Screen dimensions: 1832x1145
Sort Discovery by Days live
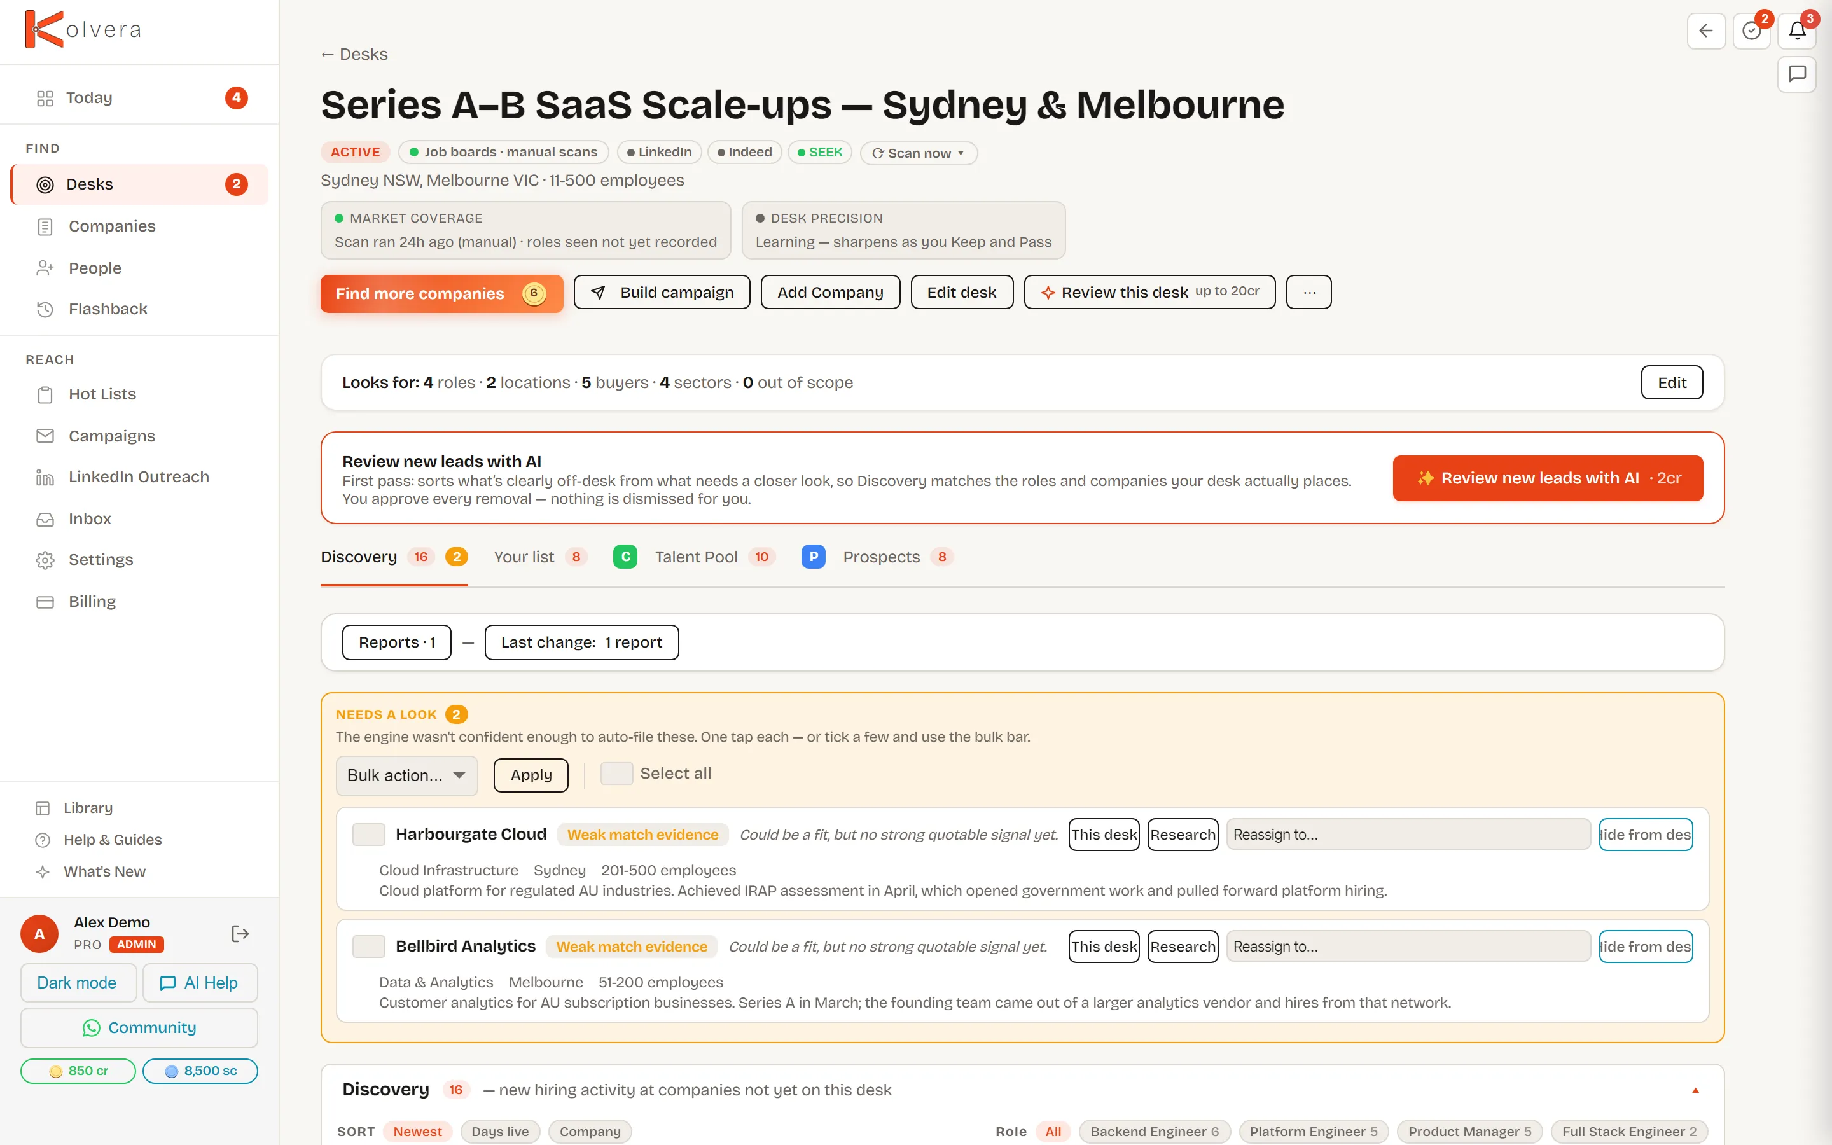coord(499,1132)
